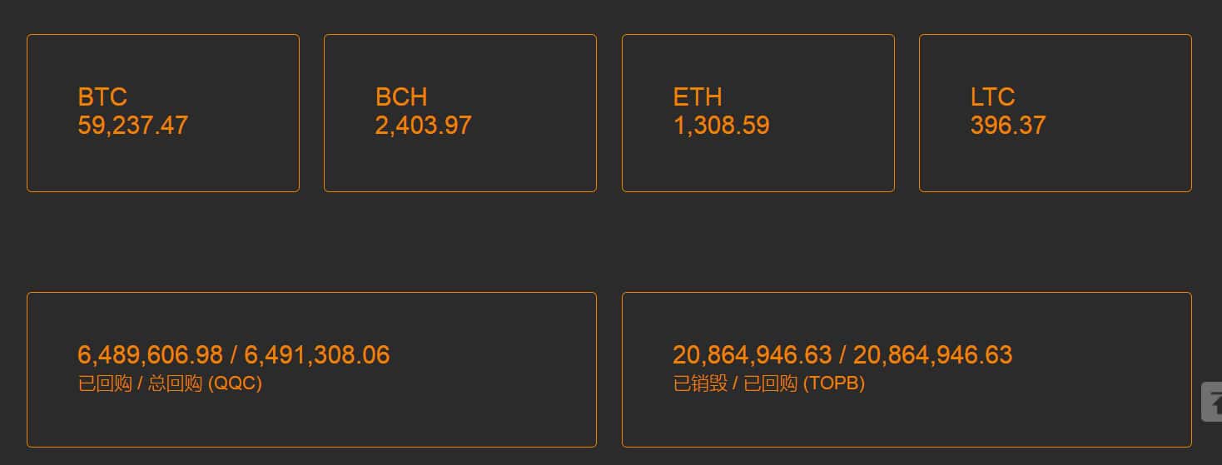Click the scroll-to-top arrow icon

pos(1214,402)
